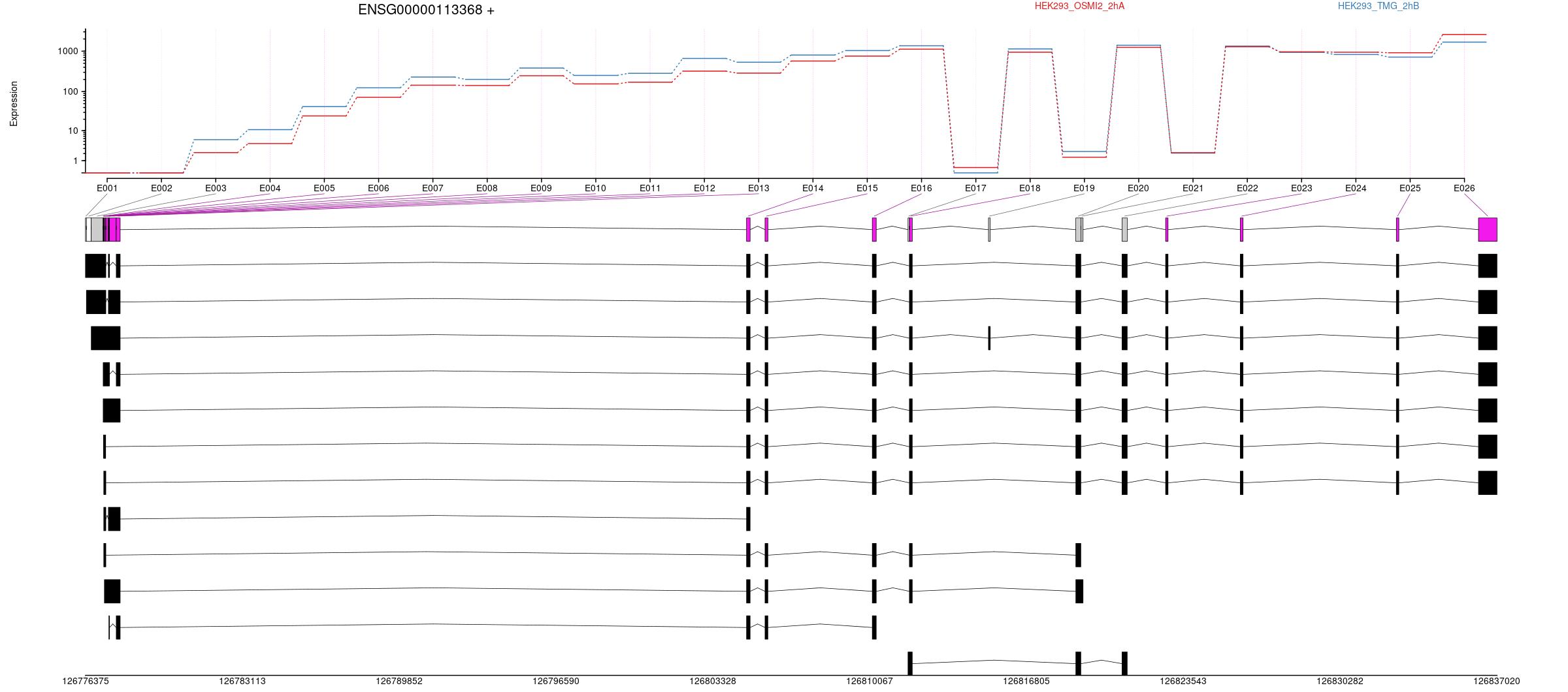Select exon bin label E010

click(595, 188)
